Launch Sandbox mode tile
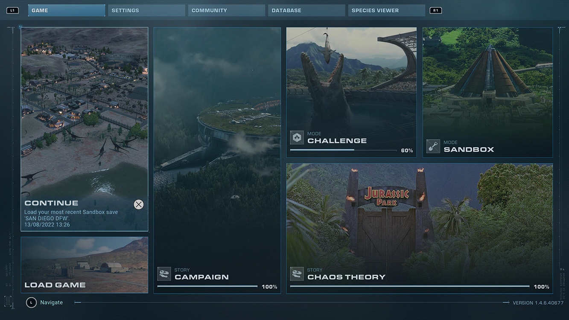This screenshot has width=569, height=320. (488, 93)
